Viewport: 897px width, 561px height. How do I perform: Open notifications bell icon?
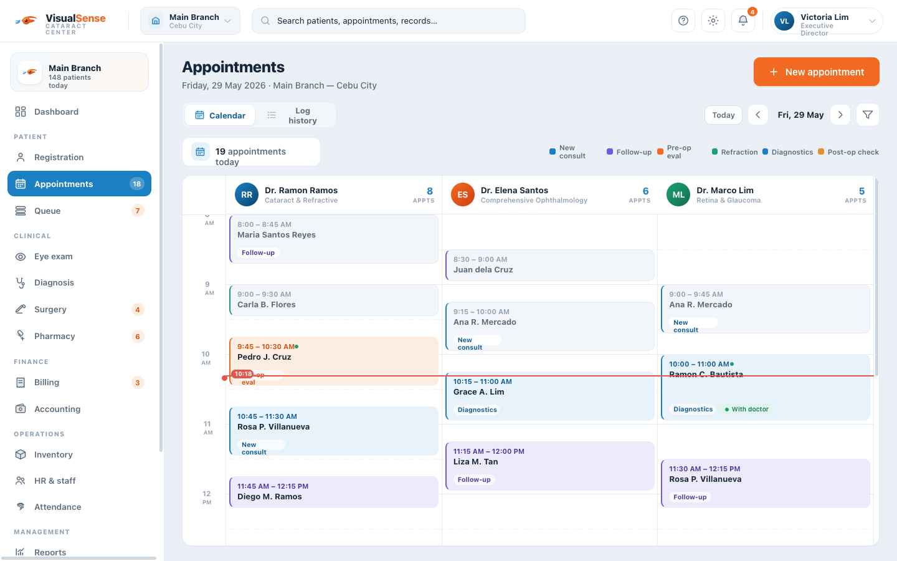tap(743, 21)
